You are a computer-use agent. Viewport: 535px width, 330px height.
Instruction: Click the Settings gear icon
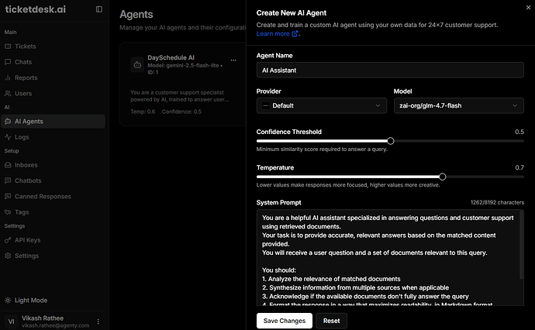coord(8,256)
